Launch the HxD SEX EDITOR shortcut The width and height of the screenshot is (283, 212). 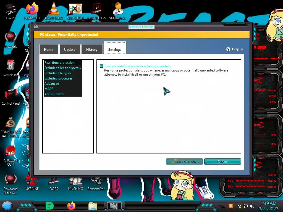click(x=75, y=11)
